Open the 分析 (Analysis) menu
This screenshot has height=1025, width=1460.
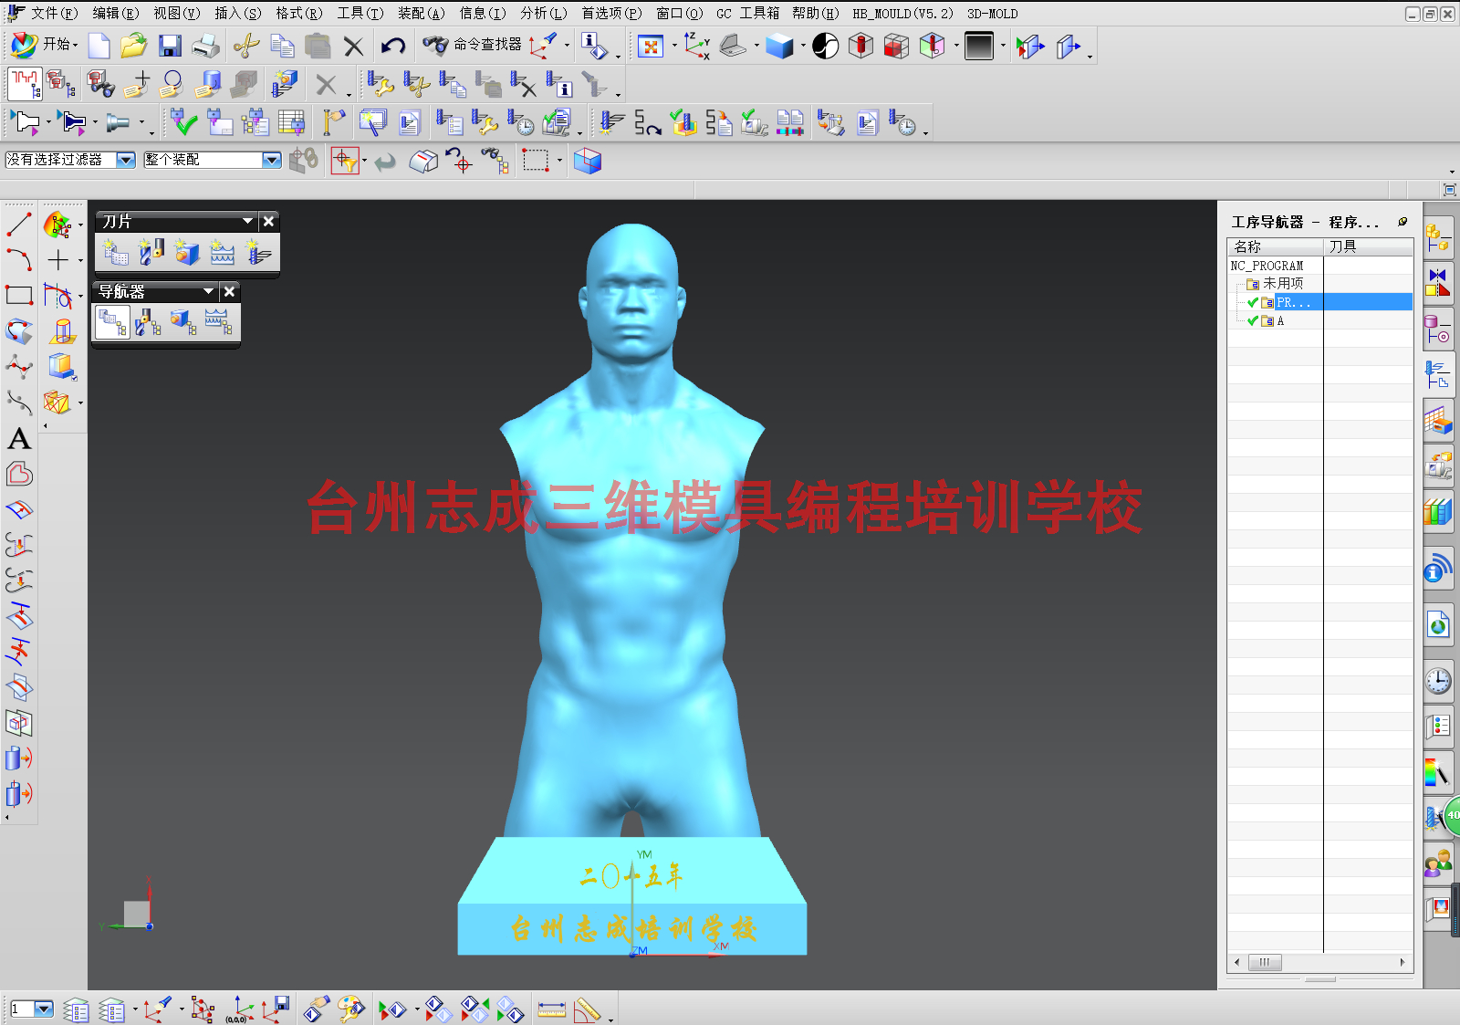tap(543, 13)
